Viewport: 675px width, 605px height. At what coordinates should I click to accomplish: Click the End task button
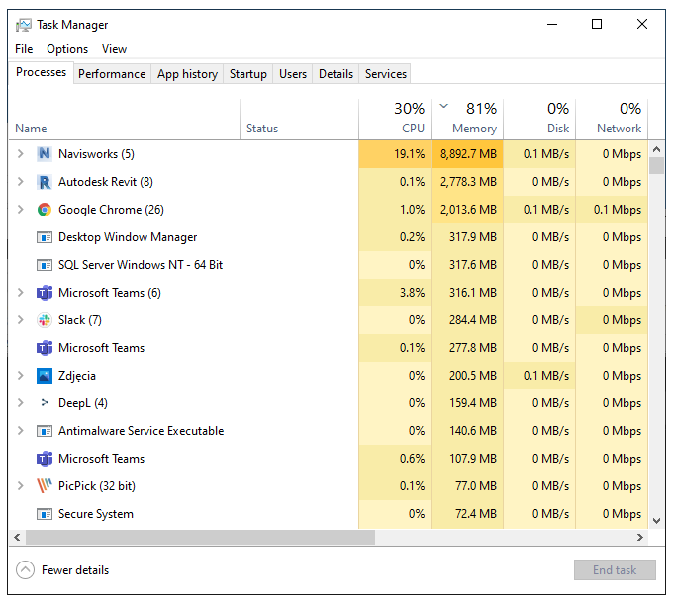(615, 570)
